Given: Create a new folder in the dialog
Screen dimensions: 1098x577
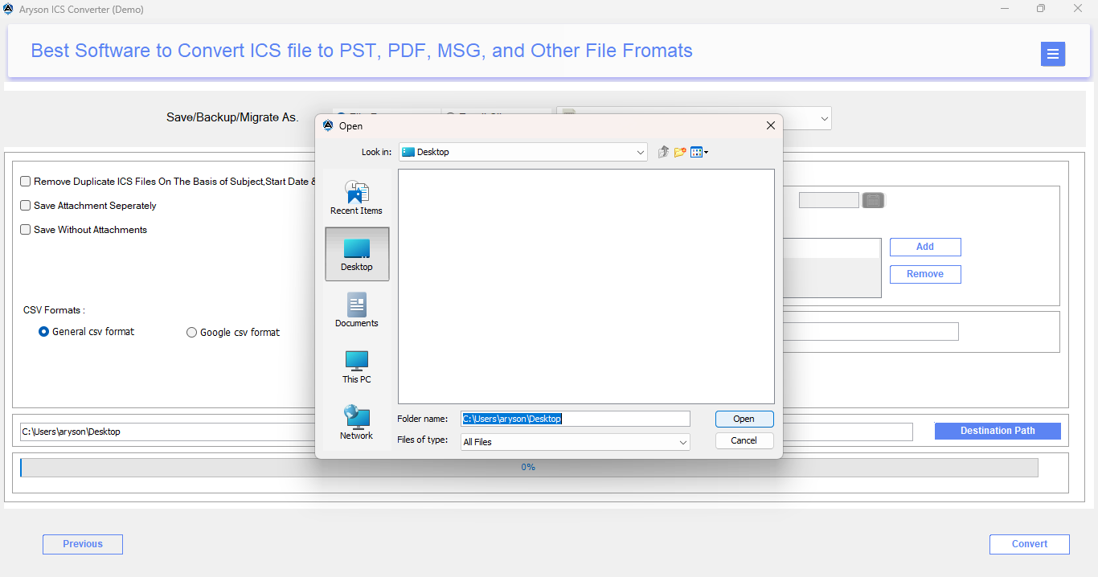Looking at the screenshot, I should [680, 152].
